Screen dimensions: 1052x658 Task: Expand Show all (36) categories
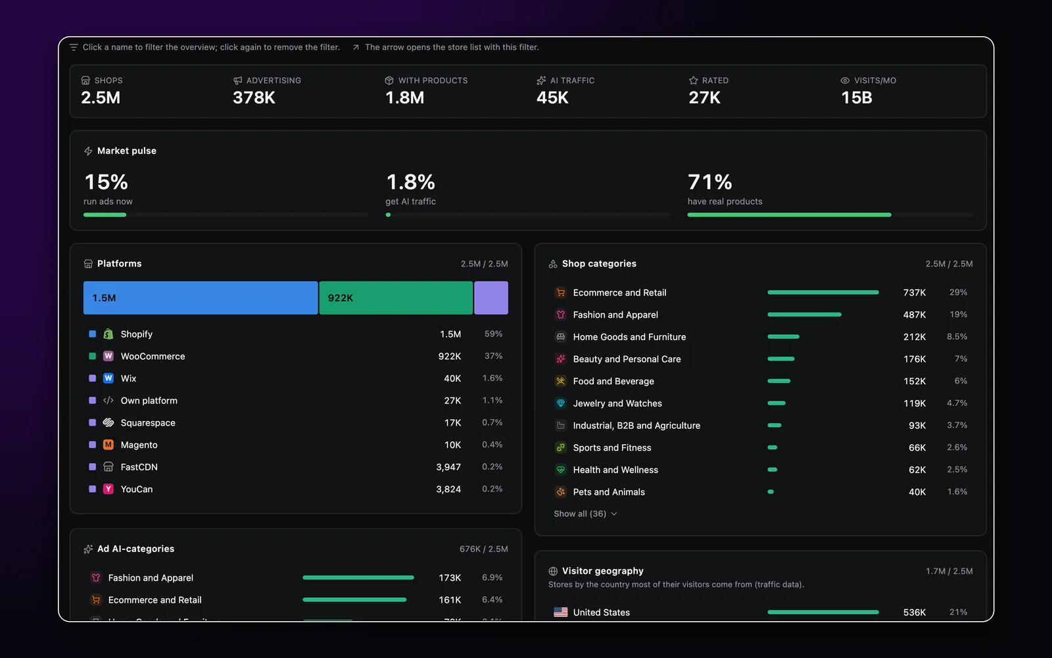(x=585, y=514)
